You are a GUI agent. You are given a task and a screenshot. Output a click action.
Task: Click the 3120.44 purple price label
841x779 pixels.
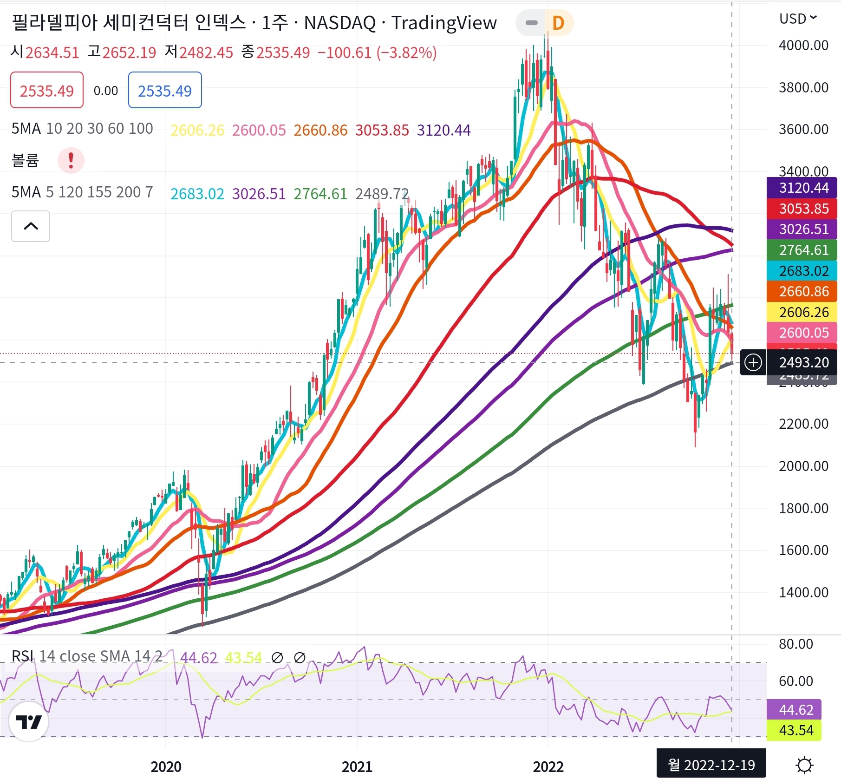point(802,188)
